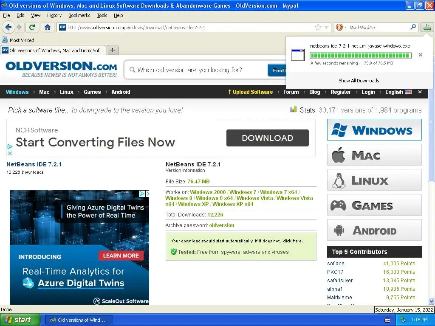Viewport: 435px width, 326px height.
Task: Click the keyboard icon in system tray
Action: [387, 320]
